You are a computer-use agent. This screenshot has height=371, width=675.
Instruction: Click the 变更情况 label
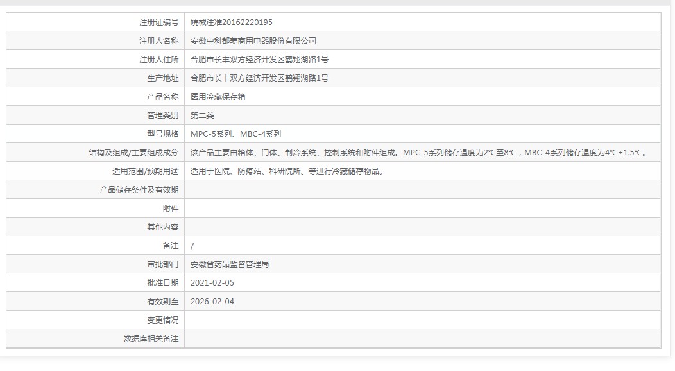[162, 320]
